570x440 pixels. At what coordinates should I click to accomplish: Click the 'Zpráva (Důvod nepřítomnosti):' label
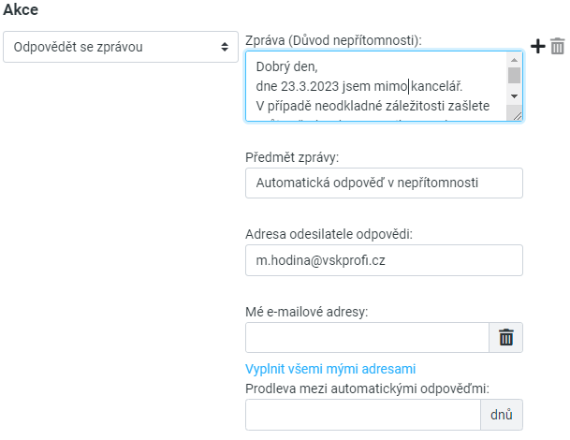[x=333, y=40]
